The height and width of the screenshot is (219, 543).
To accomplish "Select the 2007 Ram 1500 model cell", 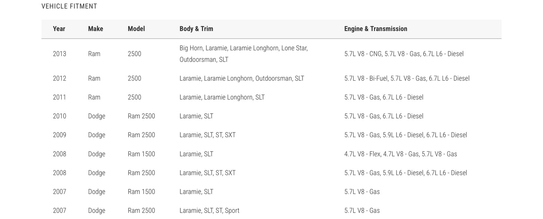I will pyautogui.click(x=141, y=192).
